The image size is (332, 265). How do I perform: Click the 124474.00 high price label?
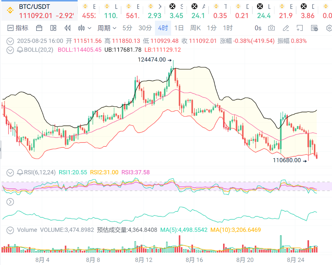152,60
